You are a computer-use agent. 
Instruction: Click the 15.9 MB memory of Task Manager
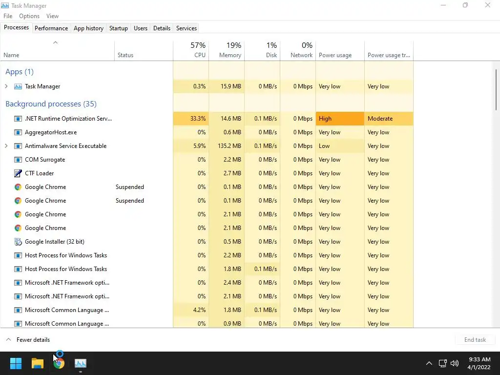(227, 86)
